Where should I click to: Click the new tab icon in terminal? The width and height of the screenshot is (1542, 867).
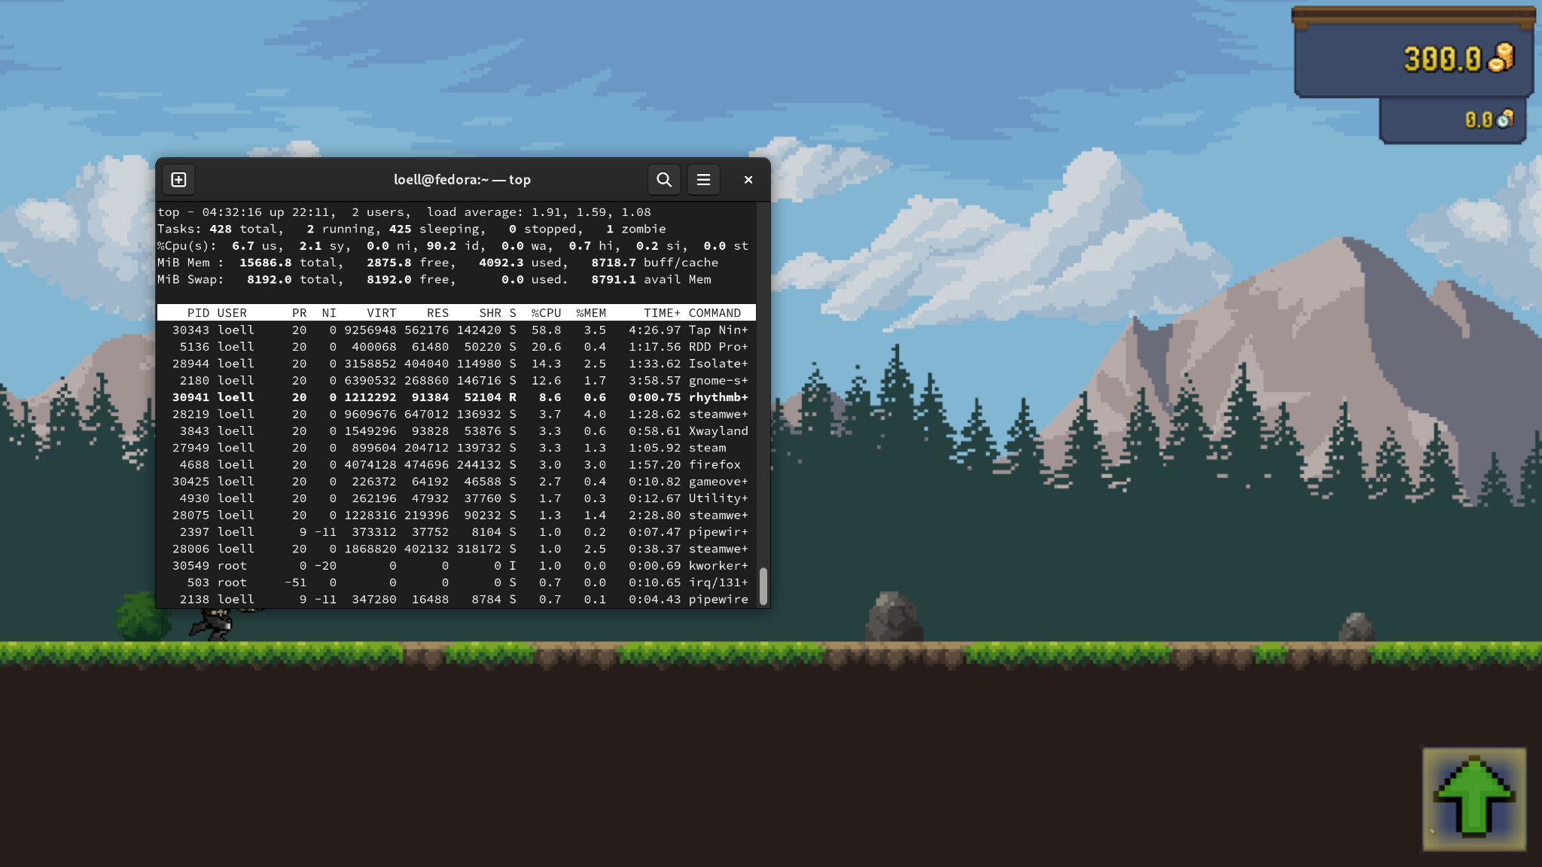point(178,180)
